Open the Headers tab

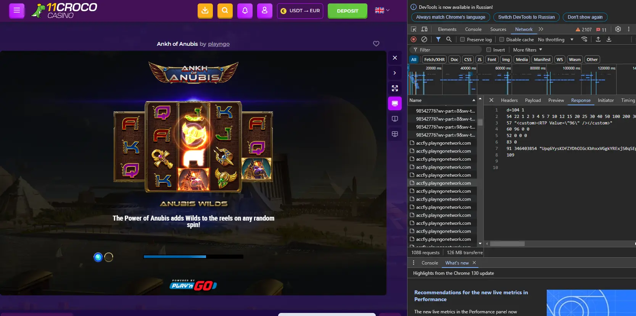click(509, 100)
